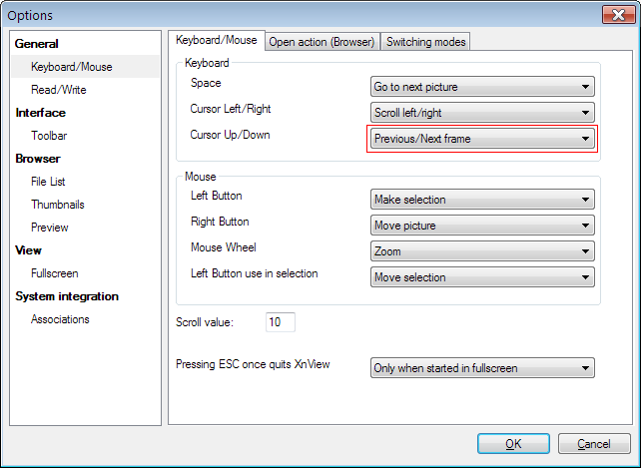The height and width of the screenshot is (468, 641).
Task: Select the Keyboard/Mouse tab
Action: click(x=216, y=40)
